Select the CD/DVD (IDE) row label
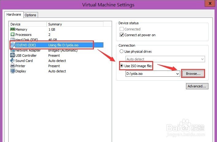217x142 pixels. 25,45
